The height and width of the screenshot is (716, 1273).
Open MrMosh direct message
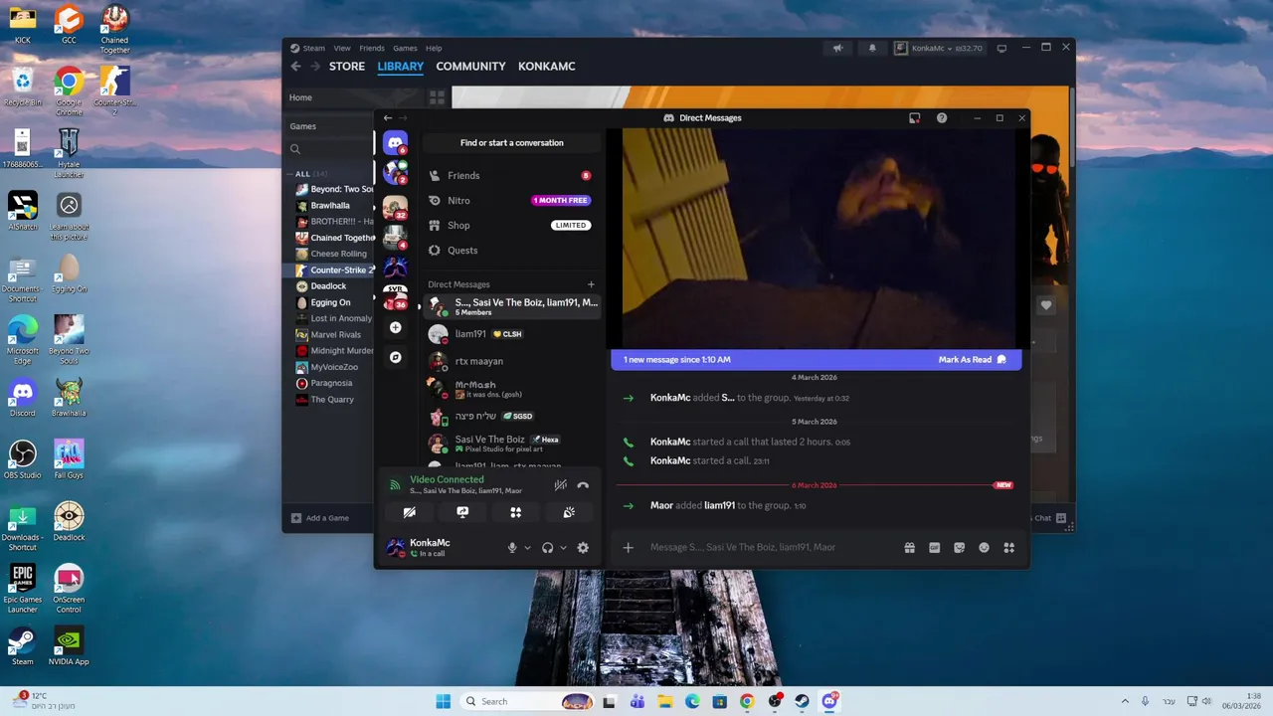click(511, 389)
